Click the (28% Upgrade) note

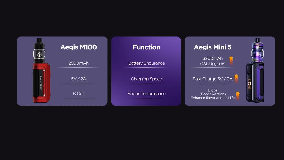pyautogui.click(x=213, y=64)
